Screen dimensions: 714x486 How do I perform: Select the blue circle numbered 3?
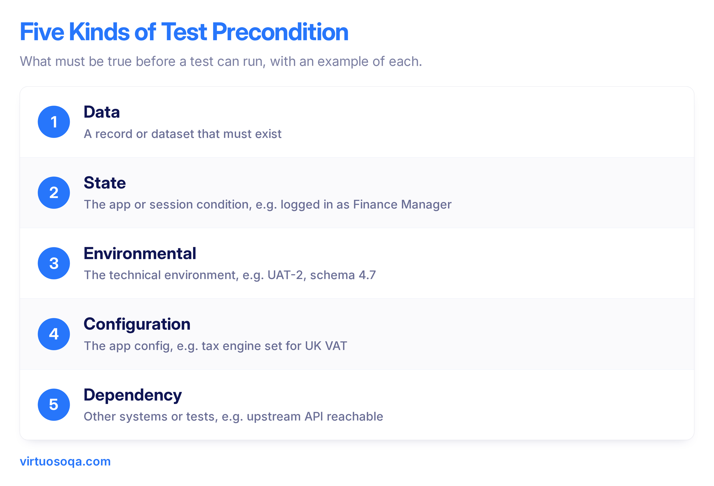point(54,263)
